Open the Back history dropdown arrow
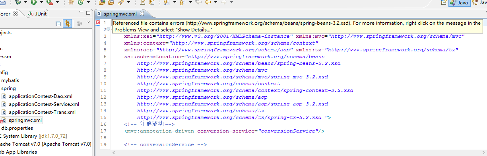Image resolution: width=487 pixels, height=156 pixels. (x=216, y=2)
